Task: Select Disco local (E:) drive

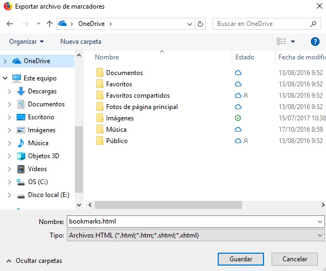Action: tap(48, 195)
